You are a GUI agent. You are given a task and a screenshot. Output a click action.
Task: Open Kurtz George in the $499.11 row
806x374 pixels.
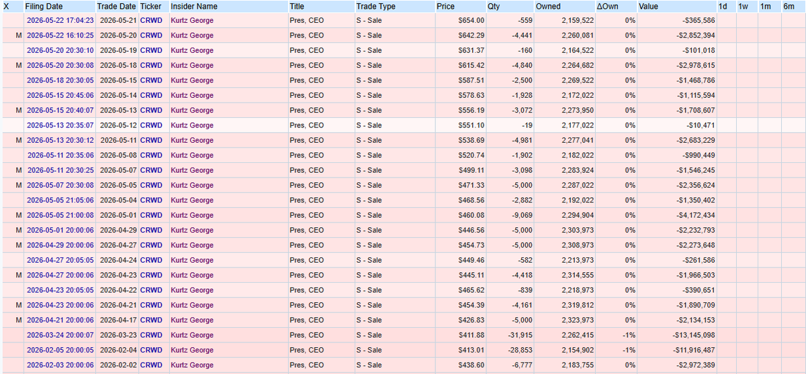point(192,170)
